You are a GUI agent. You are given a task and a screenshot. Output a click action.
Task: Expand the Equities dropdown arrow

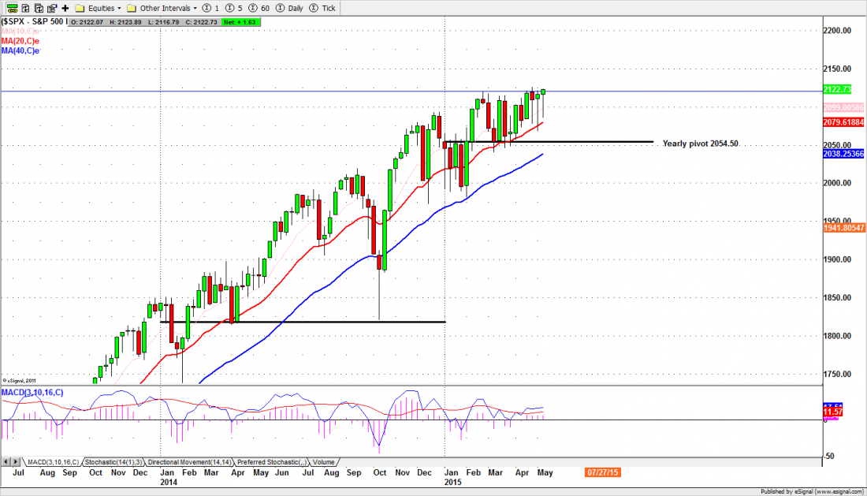[117, 7]
